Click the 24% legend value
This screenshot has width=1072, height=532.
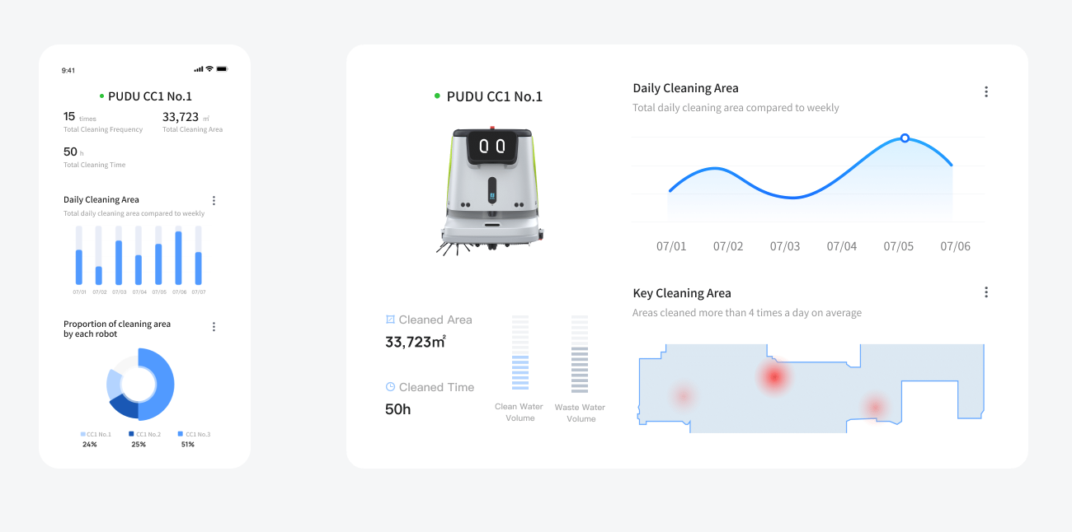pos(90,444)
